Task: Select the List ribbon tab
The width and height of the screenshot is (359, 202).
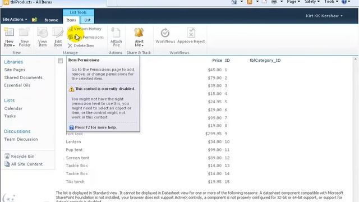Action: pos(88,20)
